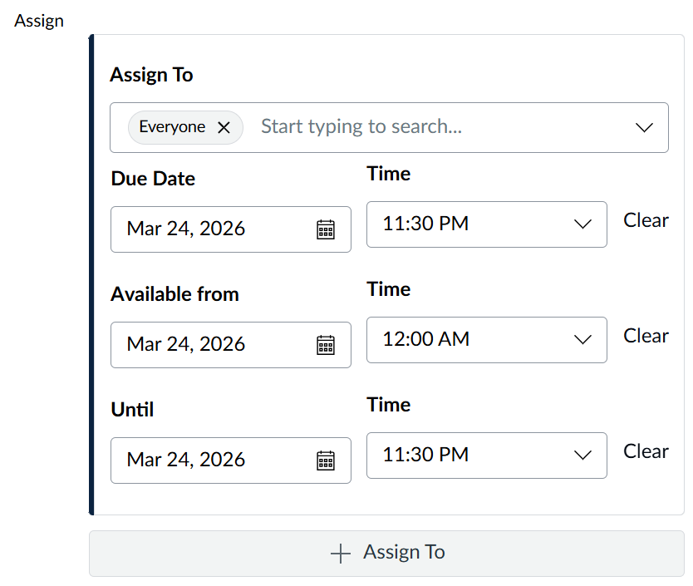Expand the Due Date time dropdown
Image resolution: width=693 pixels, height=586 pixels.
coord(582,224)
